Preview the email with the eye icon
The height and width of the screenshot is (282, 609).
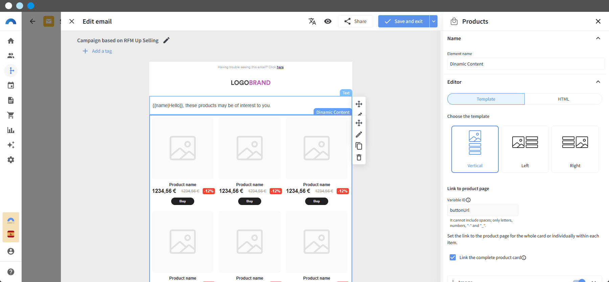pyautogui.click(x=328, y=21)
